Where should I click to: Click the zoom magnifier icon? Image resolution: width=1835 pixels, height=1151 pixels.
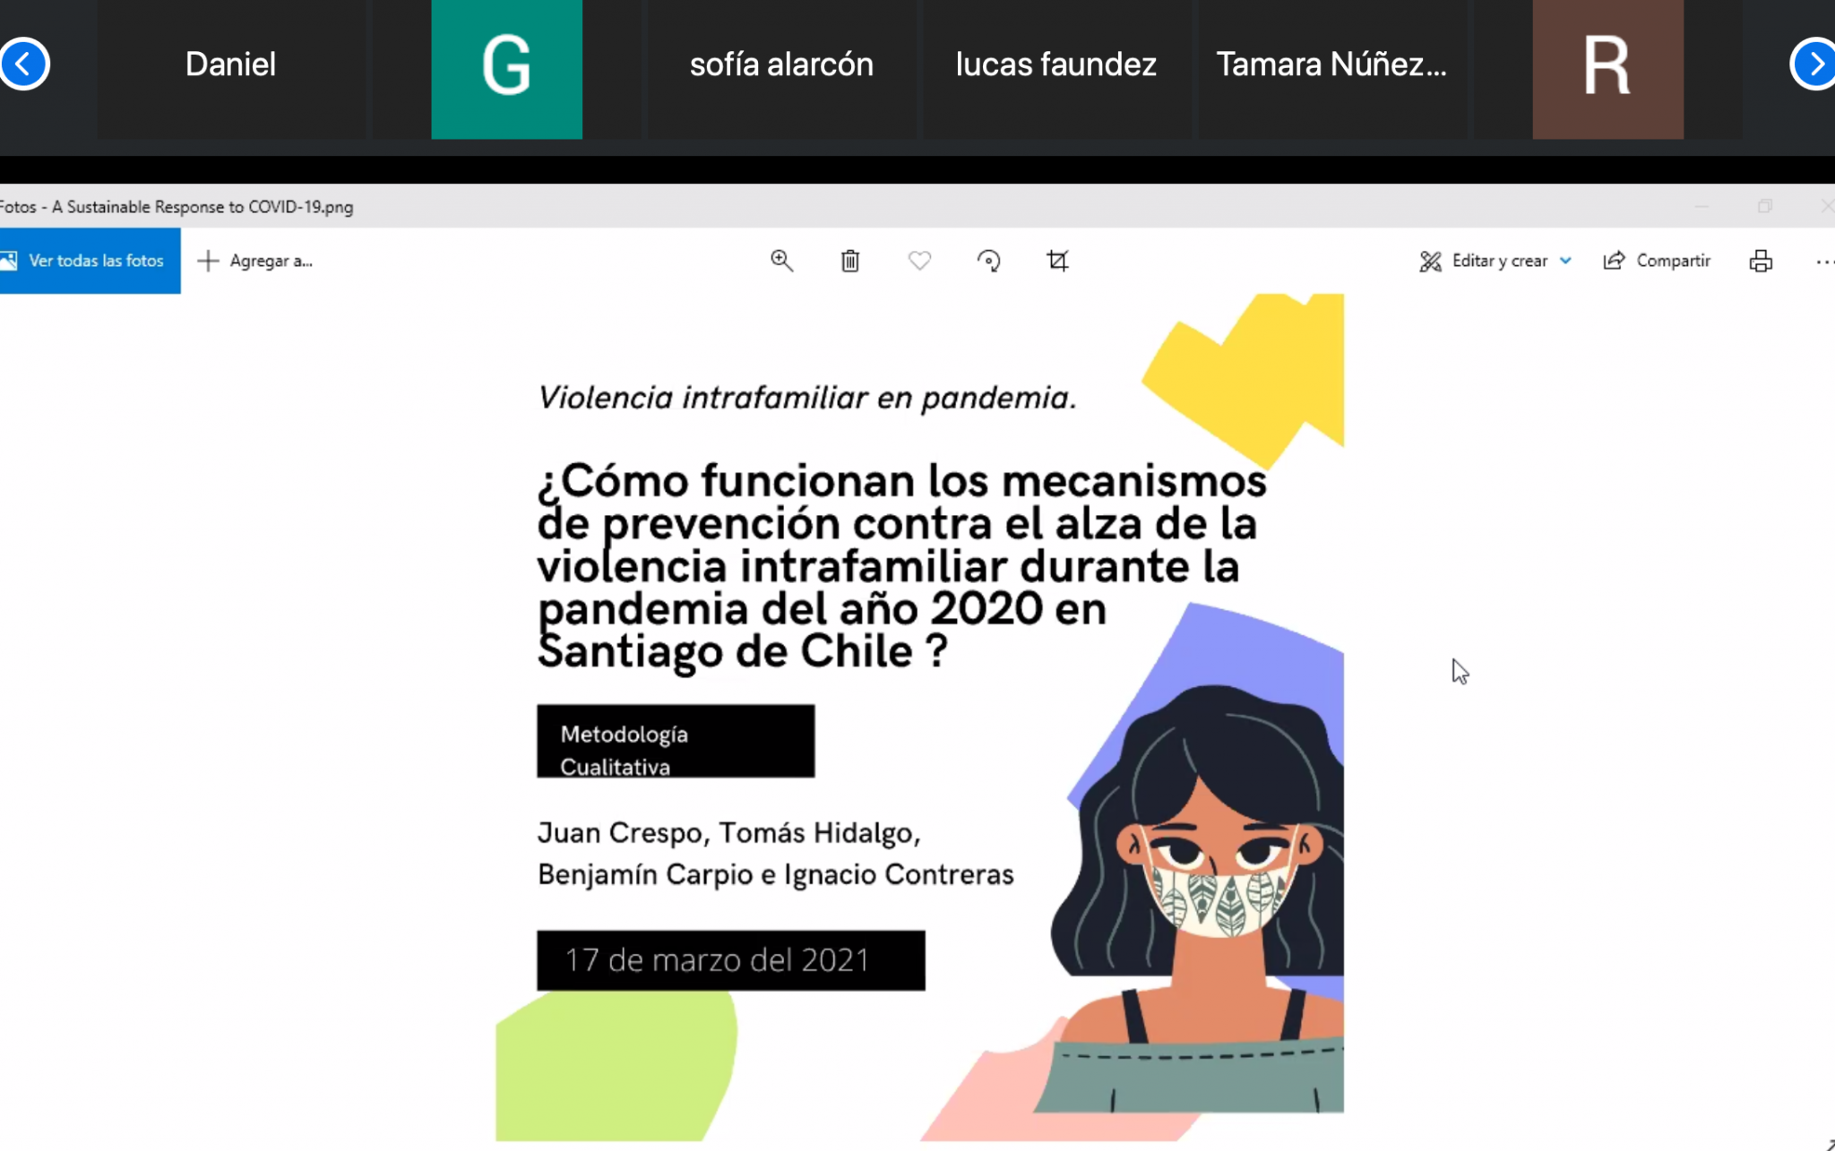coord(781,261)
